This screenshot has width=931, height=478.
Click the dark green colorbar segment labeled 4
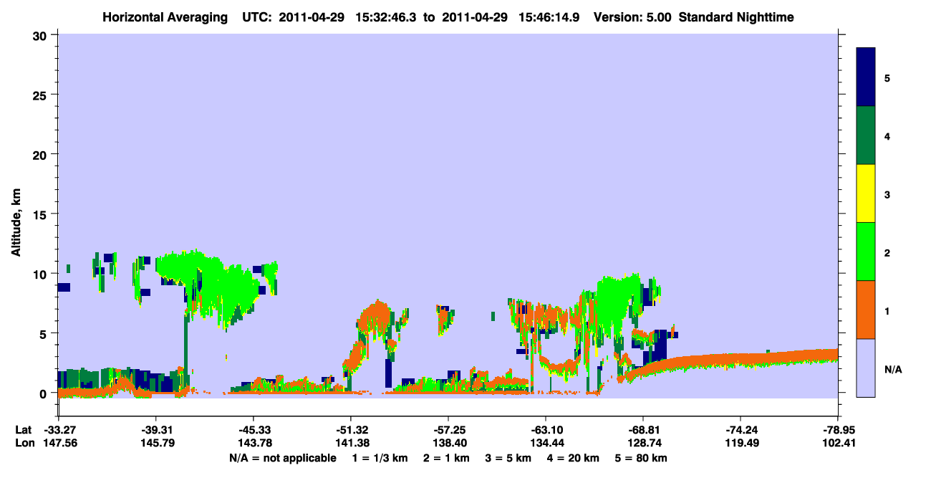[866, 135]
